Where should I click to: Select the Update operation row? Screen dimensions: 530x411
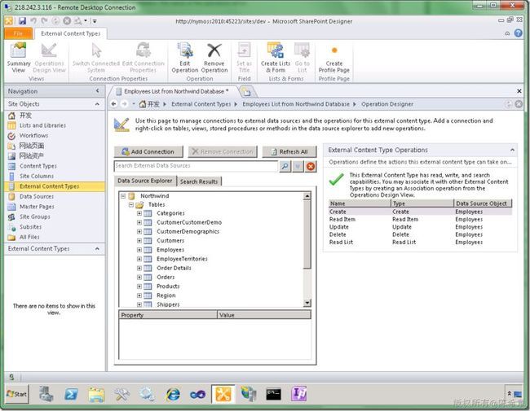[420, 227]
